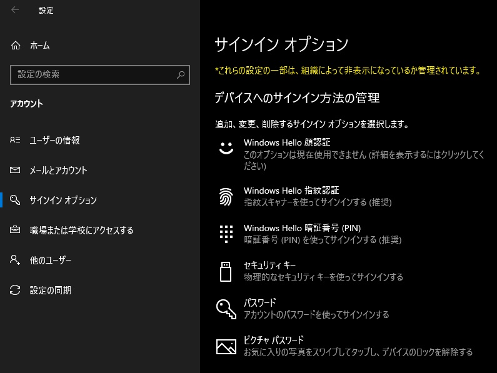Click 物理的なセキュリティ キーを使ってサインインする description
Screen dimensions: 497x373
coord(323,277)
